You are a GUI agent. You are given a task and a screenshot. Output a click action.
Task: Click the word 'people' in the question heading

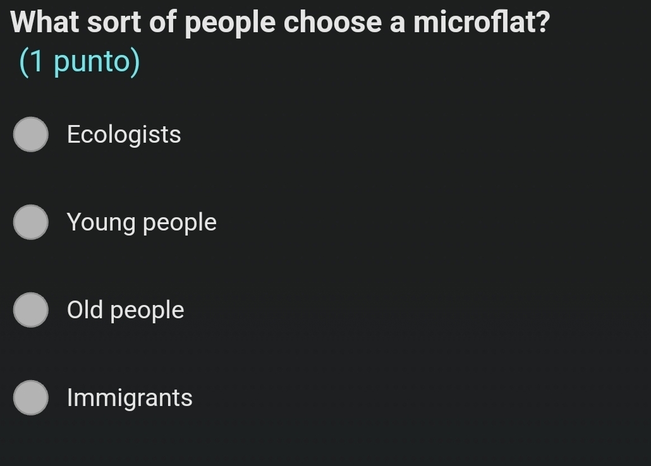pyautogui.click(x=230, y=24)
